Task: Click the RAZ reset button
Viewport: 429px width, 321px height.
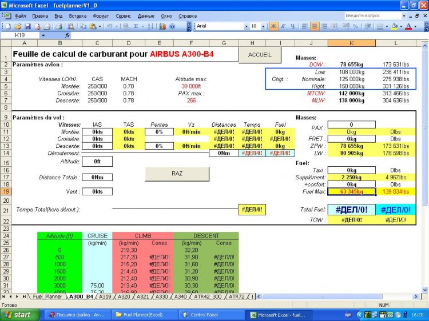Action: click(x=177, y=174)
